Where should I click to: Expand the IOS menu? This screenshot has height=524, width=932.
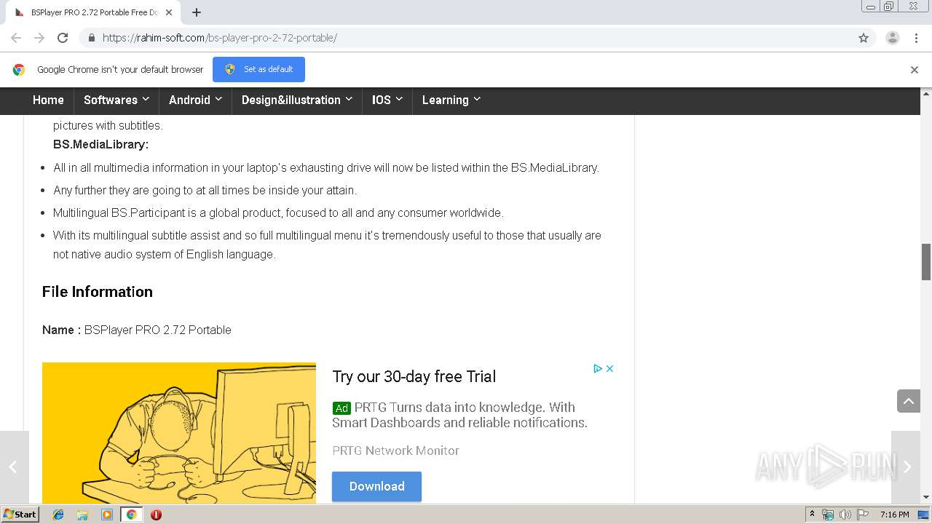tap(387, 100)
